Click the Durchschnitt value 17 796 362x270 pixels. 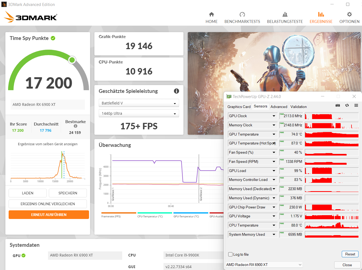tap(46, 130)
